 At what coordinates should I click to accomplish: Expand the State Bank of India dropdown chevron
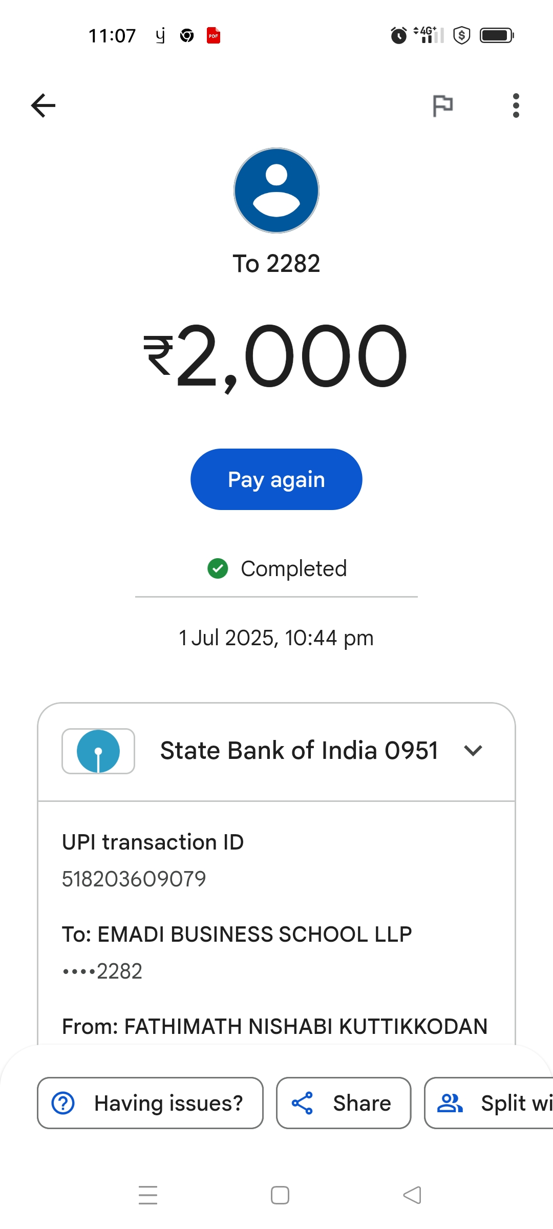tap(473, 751)
